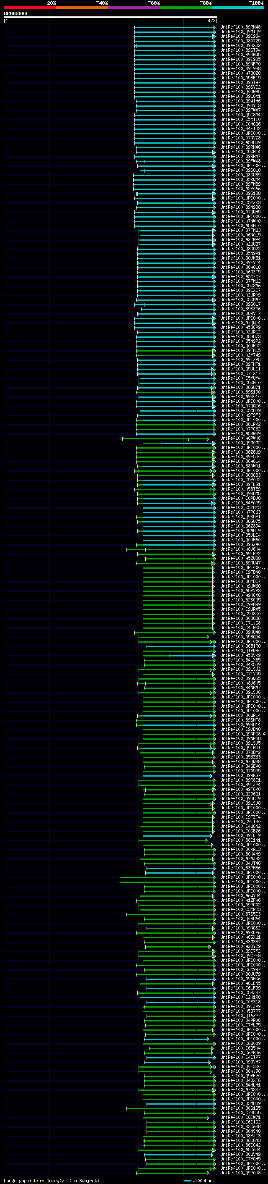Select hit label UniRef100_O70595
268x1184 pixels.
click(x=240, y=771)
